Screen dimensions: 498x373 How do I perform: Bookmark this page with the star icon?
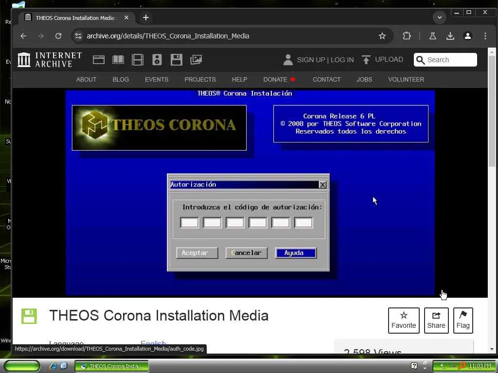point(382,36)
